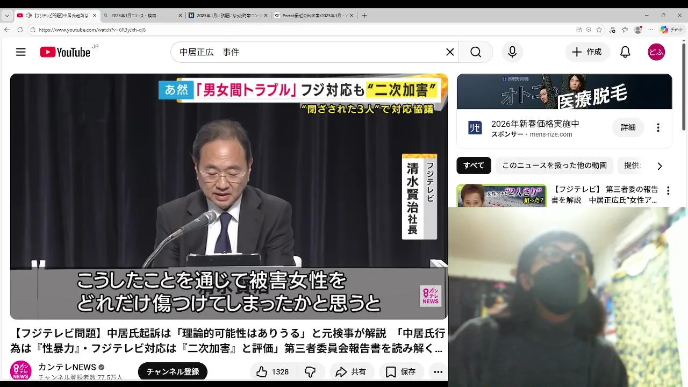This screenshot has height=387, width=688.
Task: Open the account avatar menu
Action: pos(656,52)
